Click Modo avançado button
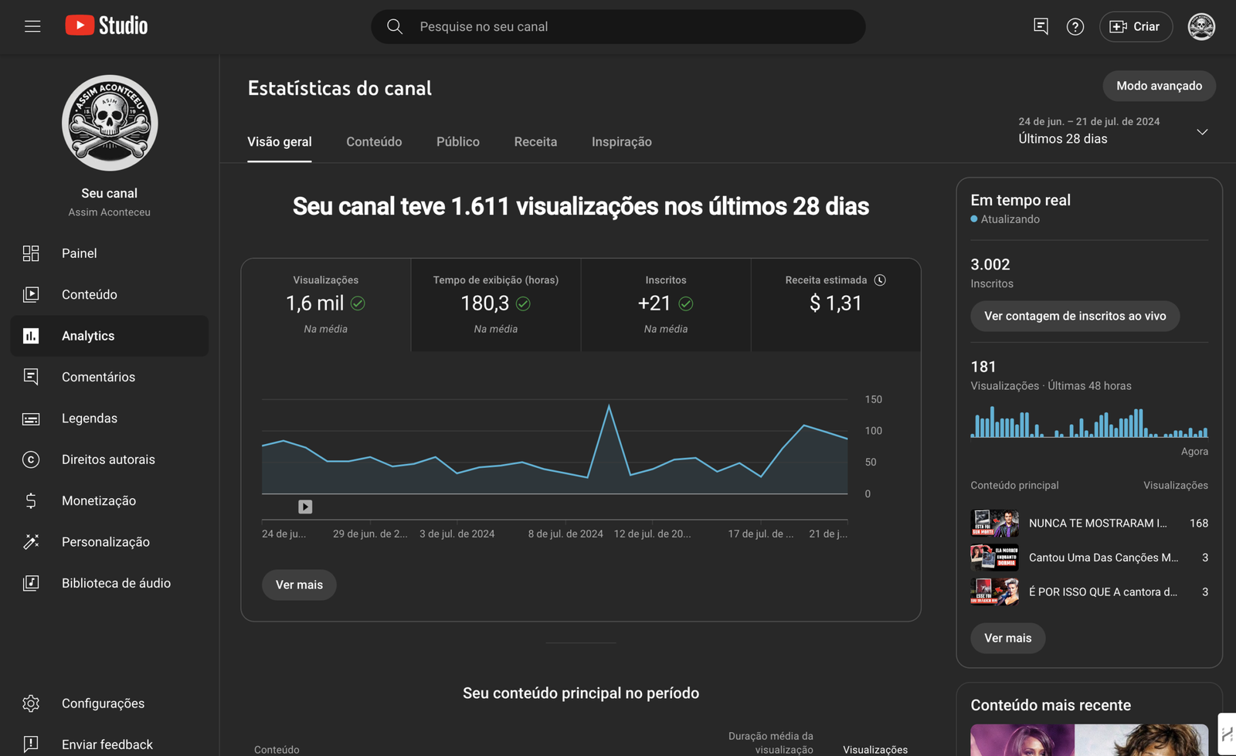The height and width of the screenshot is (756, 1236). (x=1159, y=86)
